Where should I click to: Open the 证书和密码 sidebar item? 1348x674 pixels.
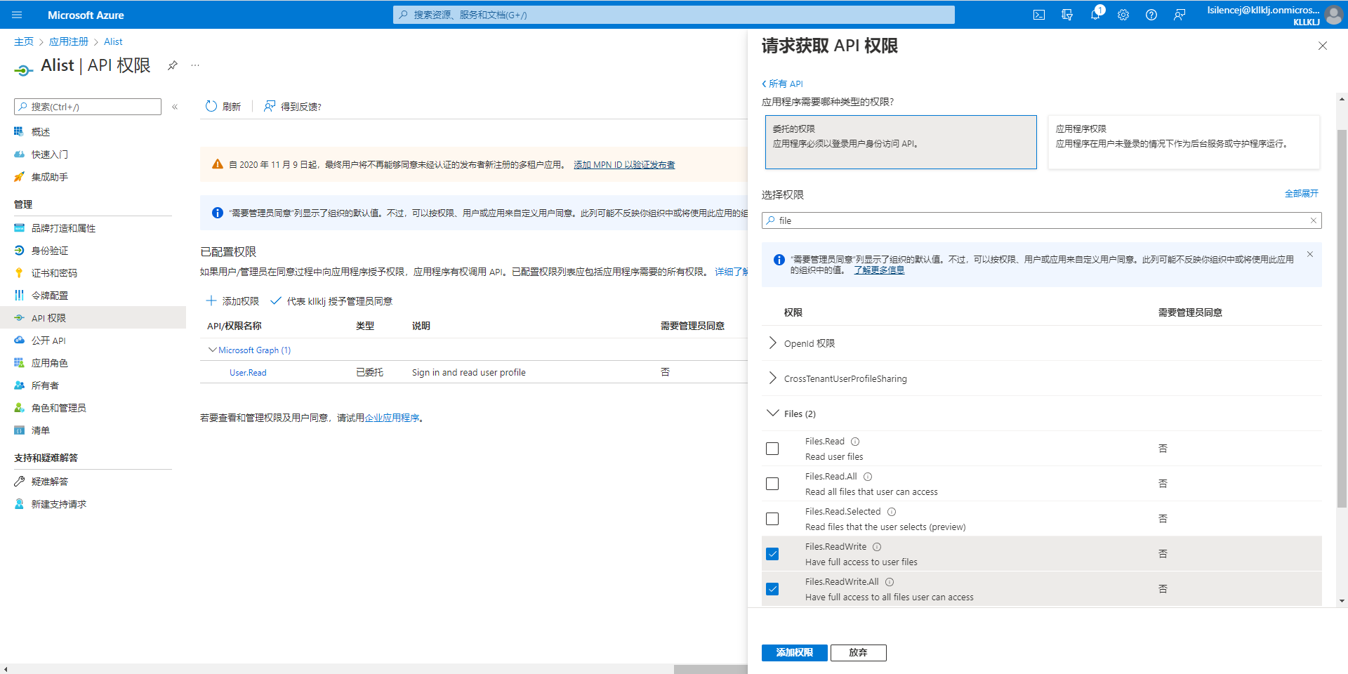coord(54,273)
